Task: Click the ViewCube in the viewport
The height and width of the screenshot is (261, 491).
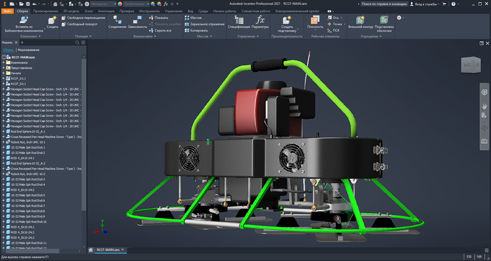Action: 470,65
